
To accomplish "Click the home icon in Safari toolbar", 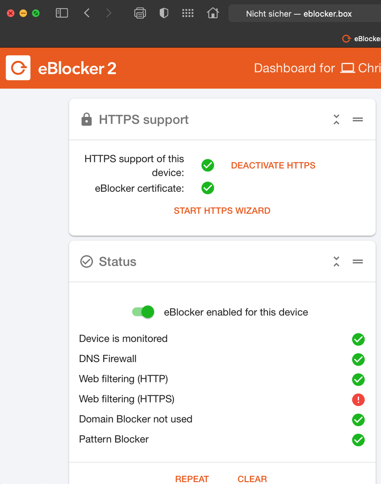I will [x=213, y=13].
